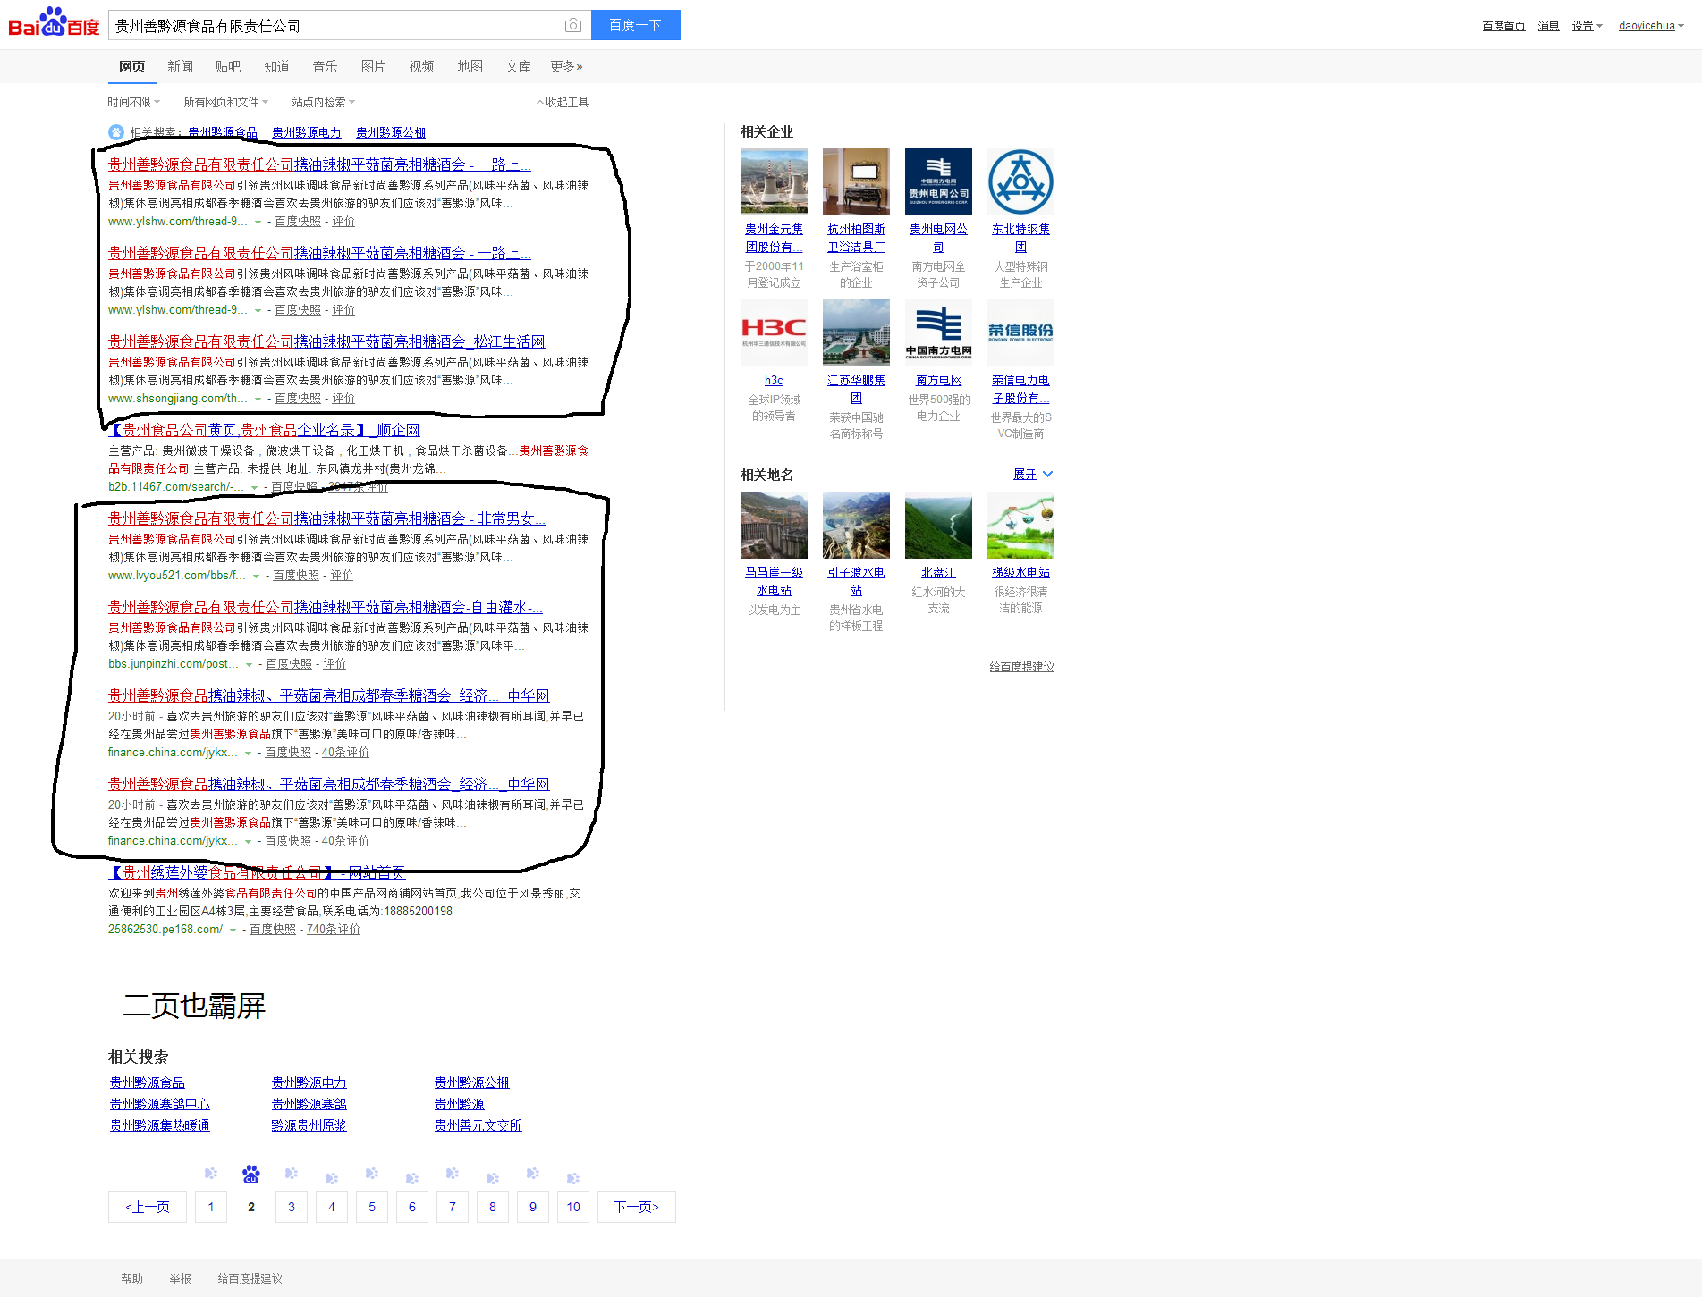The width and height of the screenshot is (1702, 1297).
Task: Go to results page 3
Action: coord(292,1207)
